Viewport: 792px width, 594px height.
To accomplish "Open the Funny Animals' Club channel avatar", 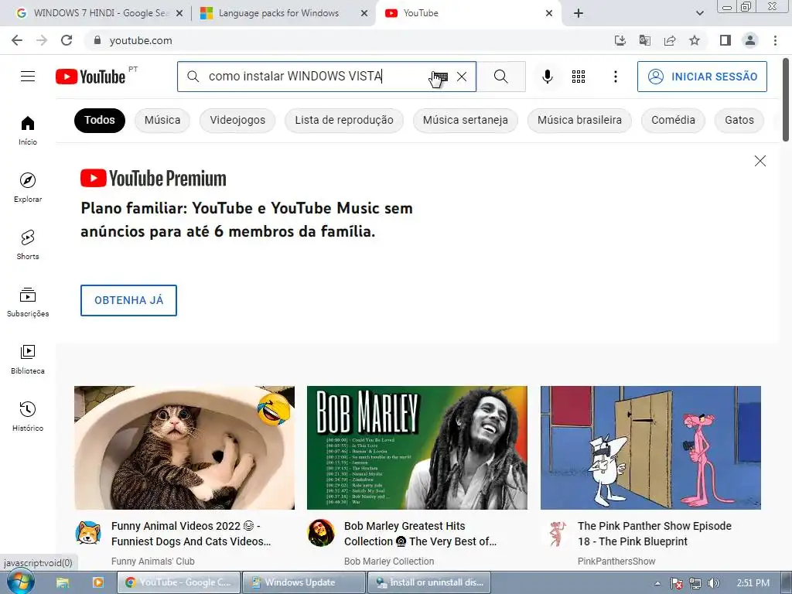I will pos(88,533).
